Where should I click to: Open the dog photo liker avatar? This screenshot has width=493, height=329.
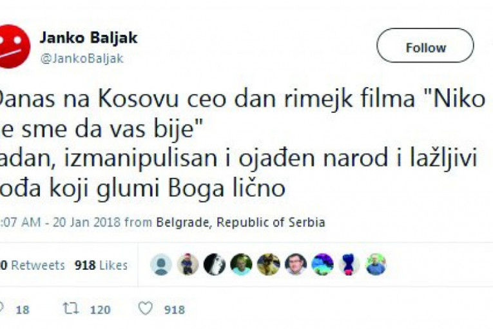click(268, 264)
